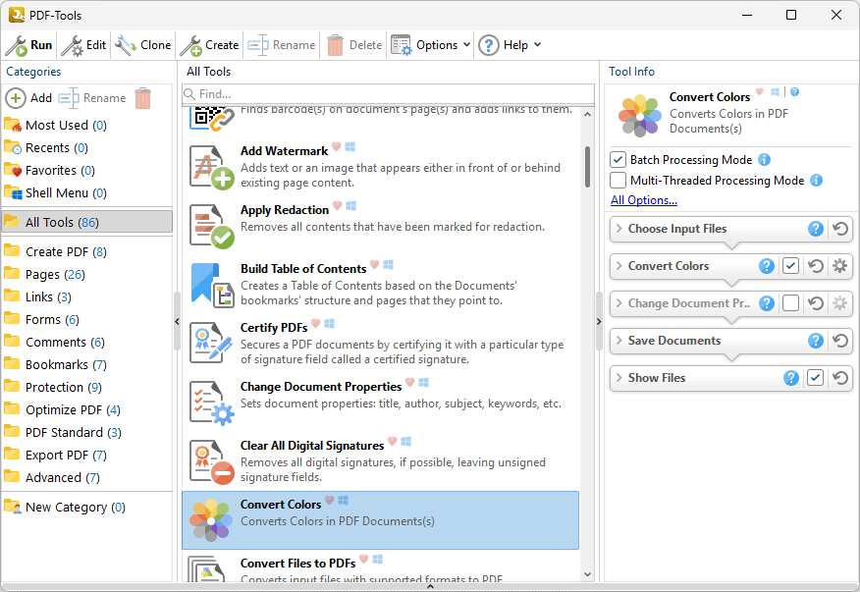Click the help icon on Choose Input Files

click(815, 229)
